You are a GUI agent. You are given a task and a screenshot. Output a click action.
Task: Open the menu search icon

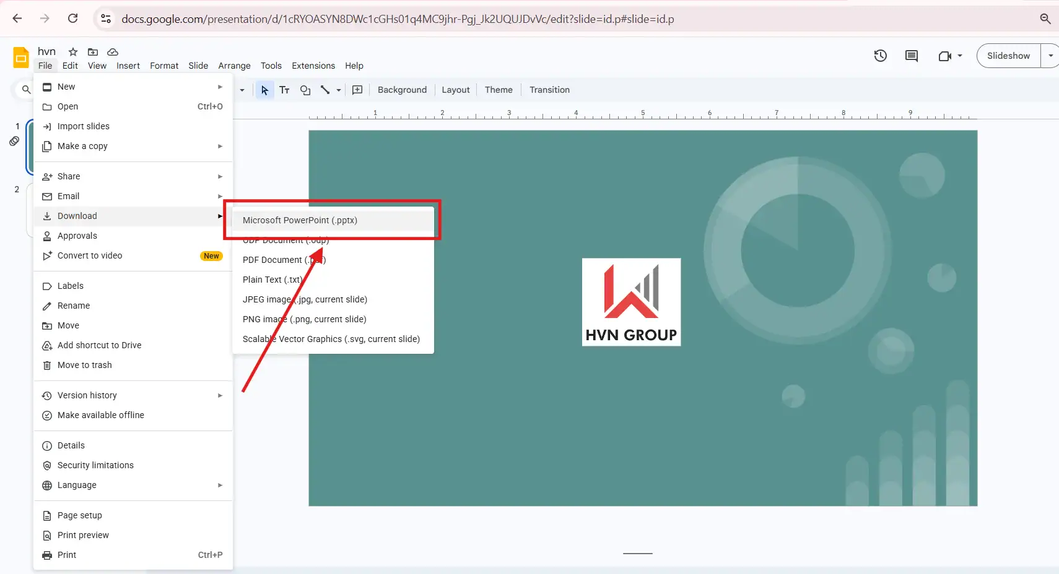(25, 90)
